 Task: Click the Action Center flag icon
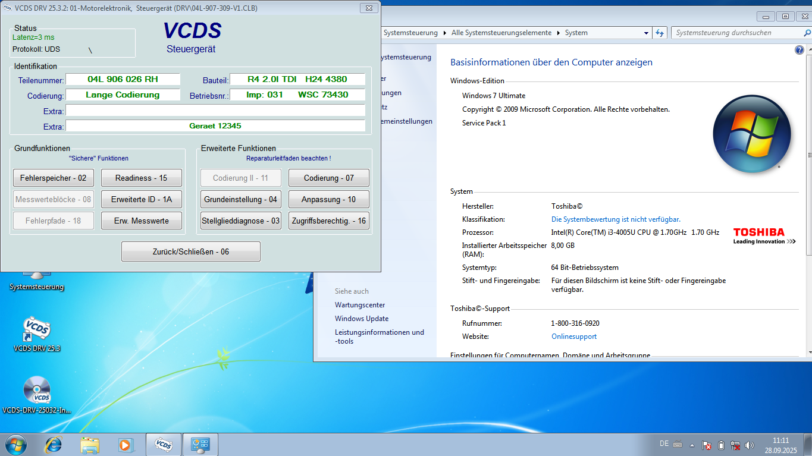pos(706,445)
